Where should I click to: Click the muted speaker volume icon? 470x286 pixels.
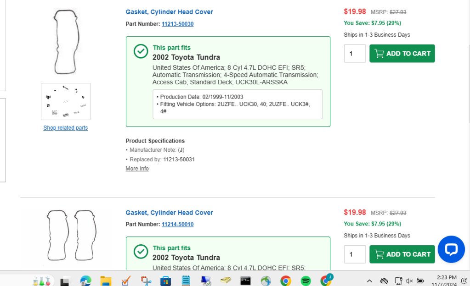click(409, 280)
